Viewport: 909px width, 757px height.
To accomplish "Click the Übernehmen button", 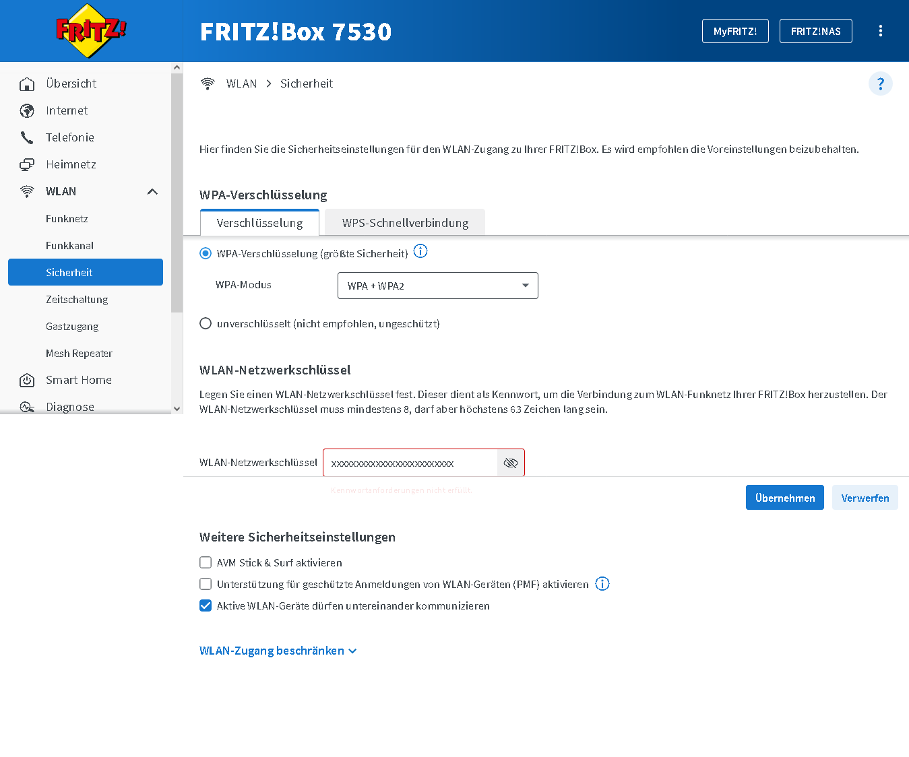I will [x=784, y=497].
